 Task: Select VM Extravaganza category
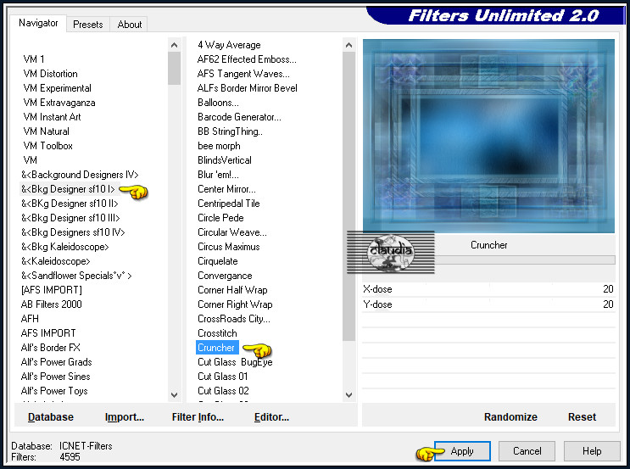[x=59, y=103]
